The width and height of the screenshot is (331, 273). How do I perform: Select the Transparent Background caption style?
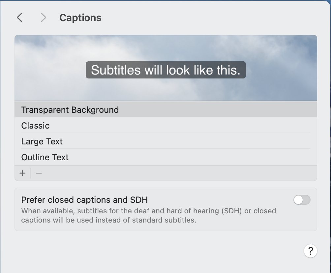pyautogui.click(x=70, y=110)
